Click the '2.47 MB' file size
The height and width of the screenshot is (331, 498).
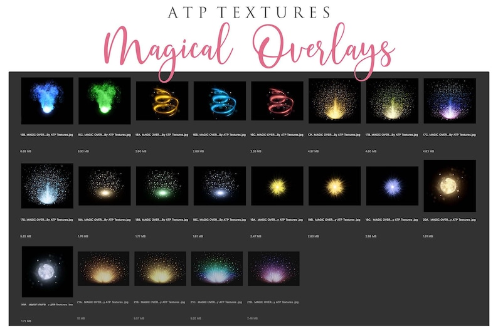256,236
